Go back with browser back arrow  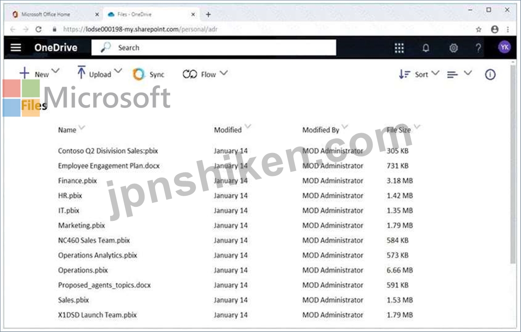[13, 29]
